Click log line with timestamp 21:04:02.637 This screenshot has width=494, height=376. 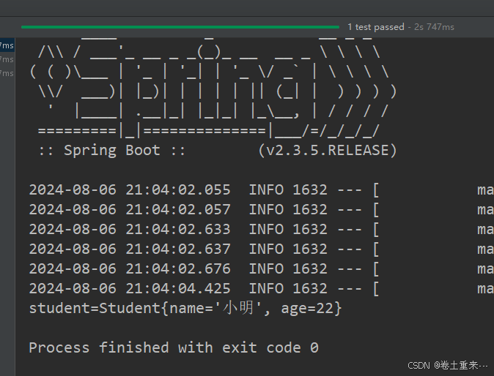click(x=262, y=249)
